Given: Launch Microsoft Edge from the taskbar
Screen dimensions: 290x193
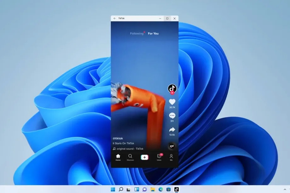Looking at the screenshot, I should click(x=160, y=189).
